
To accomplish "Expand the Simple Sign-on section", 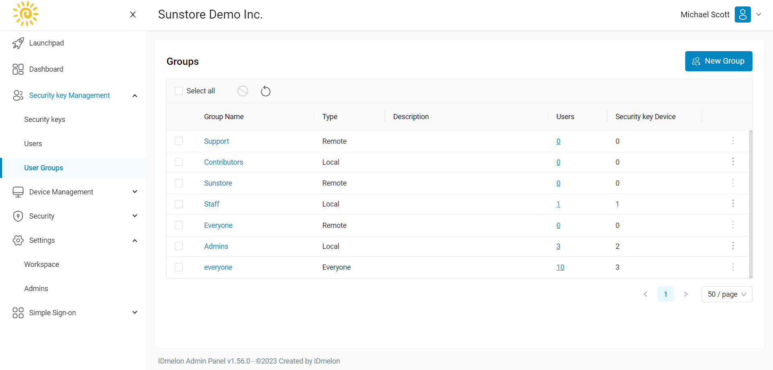I will (135, 312).
